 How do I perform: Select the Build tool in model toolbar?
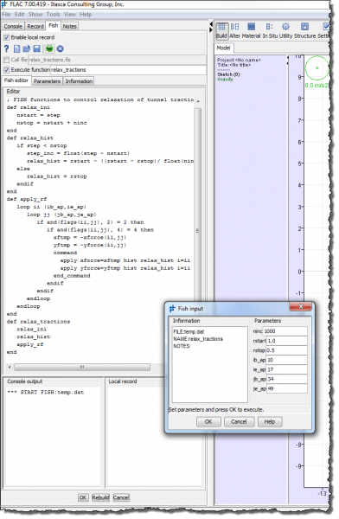coord(221,31)
